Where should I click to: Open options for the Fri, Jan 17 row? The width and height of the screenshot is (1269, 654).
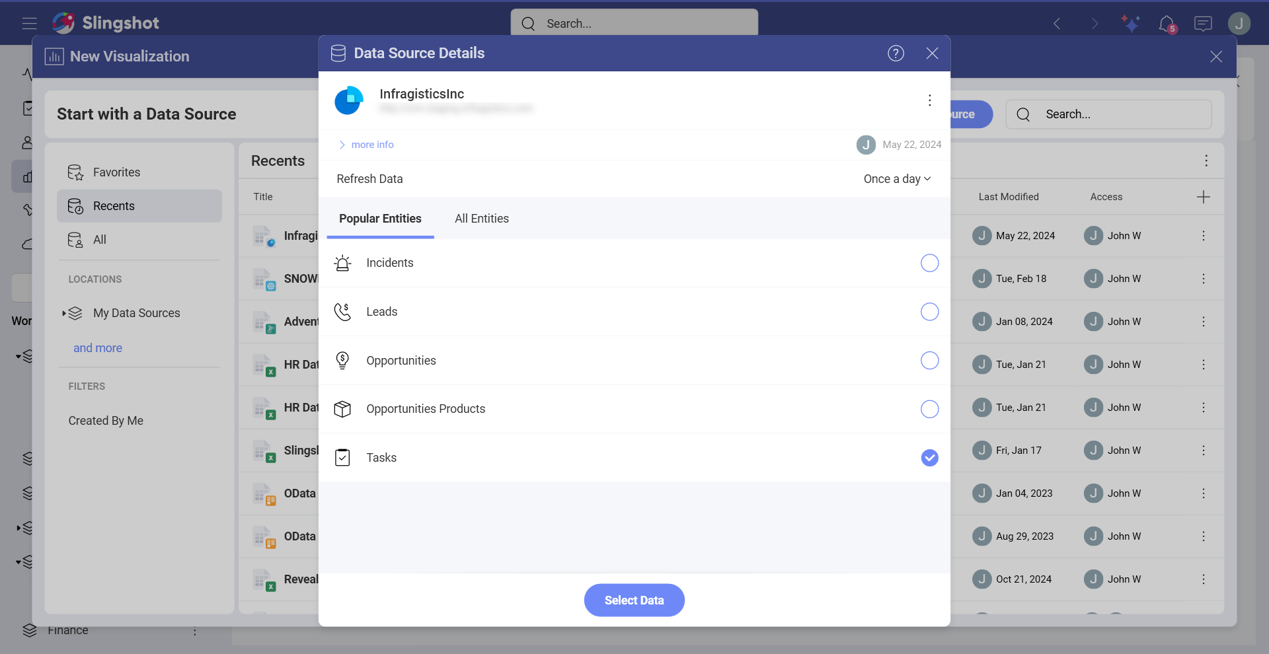click(x=1204, y=451)
